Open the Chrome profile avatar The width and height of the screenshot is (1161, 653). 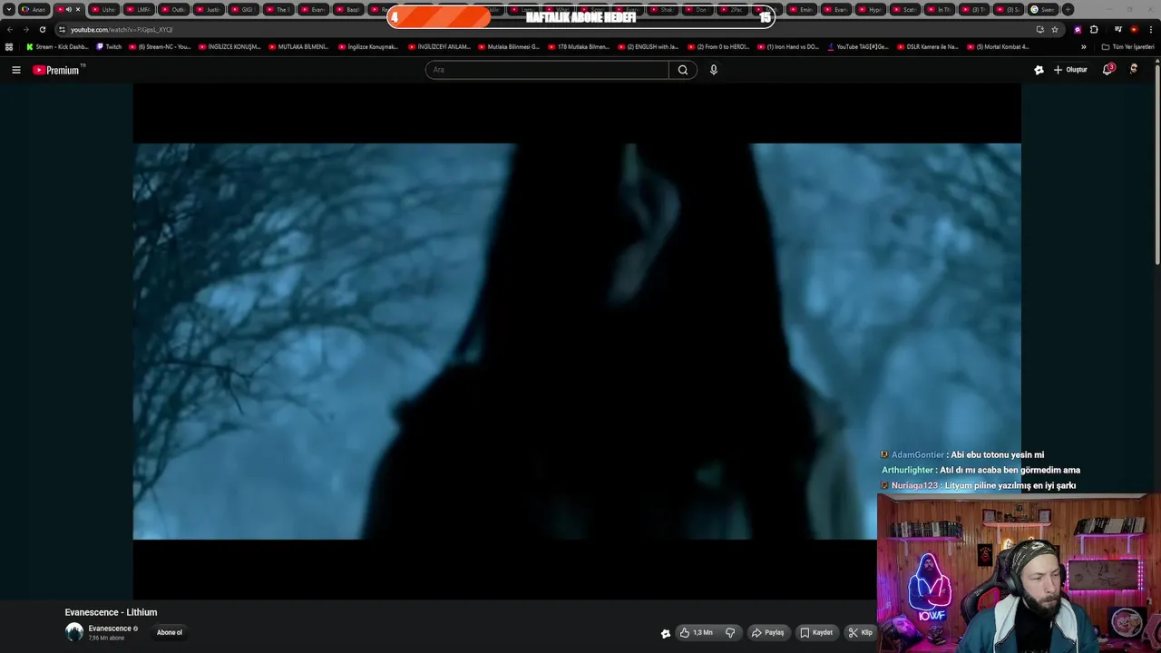pyautogui.click(x=1134, y=29)
